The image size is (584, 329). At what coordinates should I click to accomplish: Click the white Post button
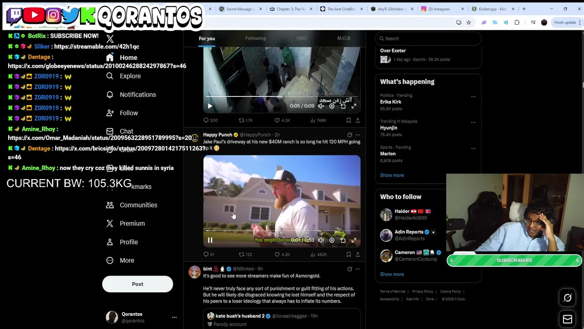coord(137,284)
